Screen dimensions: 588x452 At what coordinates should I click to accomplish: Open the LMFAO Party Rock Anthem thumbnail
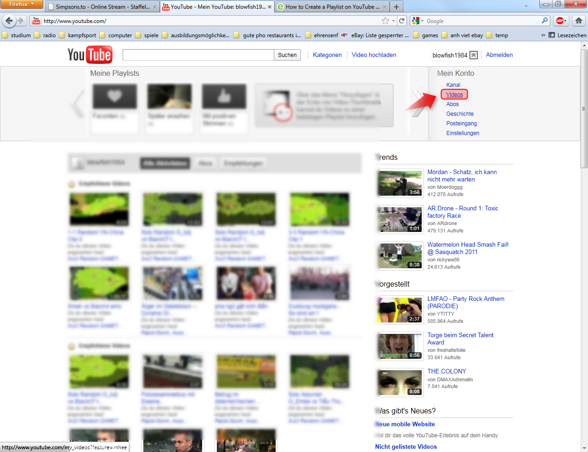click(x=401, y=310)
